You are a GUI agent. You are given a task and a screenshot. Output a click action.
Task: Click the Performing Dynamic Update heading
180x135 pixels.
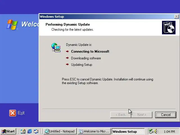[x=68, y=24]
